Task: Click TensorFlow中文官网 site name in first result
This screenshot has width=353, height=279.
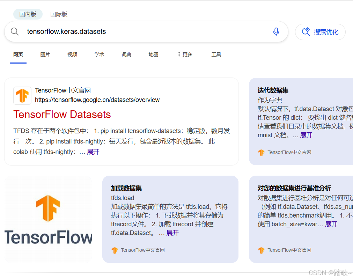Action: 63,90
